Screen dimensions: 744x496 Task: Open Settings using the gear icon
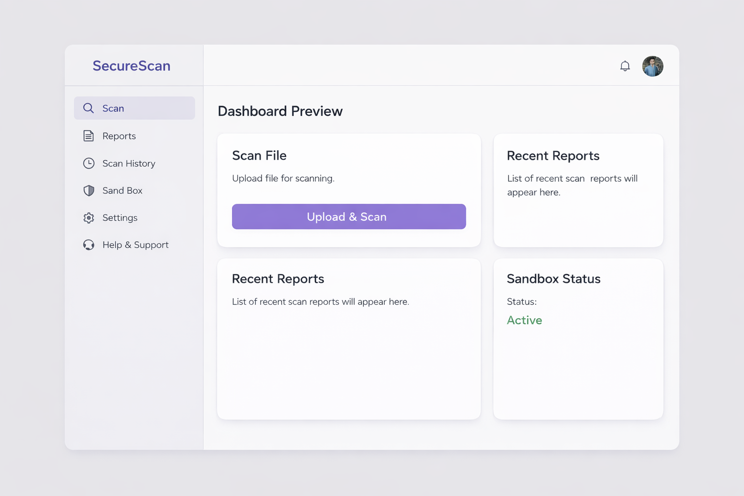89,217
